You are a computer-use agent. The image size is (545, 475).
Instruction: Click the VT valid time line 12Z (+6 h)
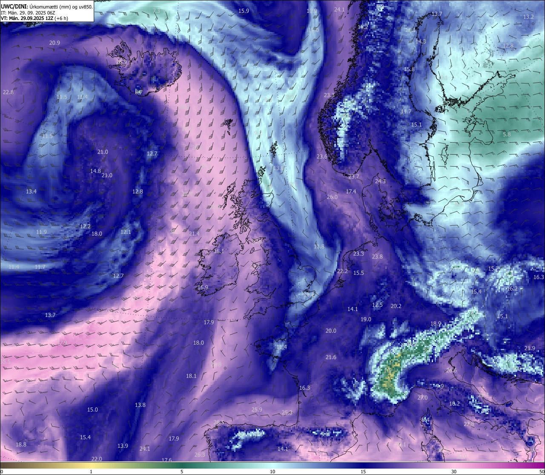[34, 18]
